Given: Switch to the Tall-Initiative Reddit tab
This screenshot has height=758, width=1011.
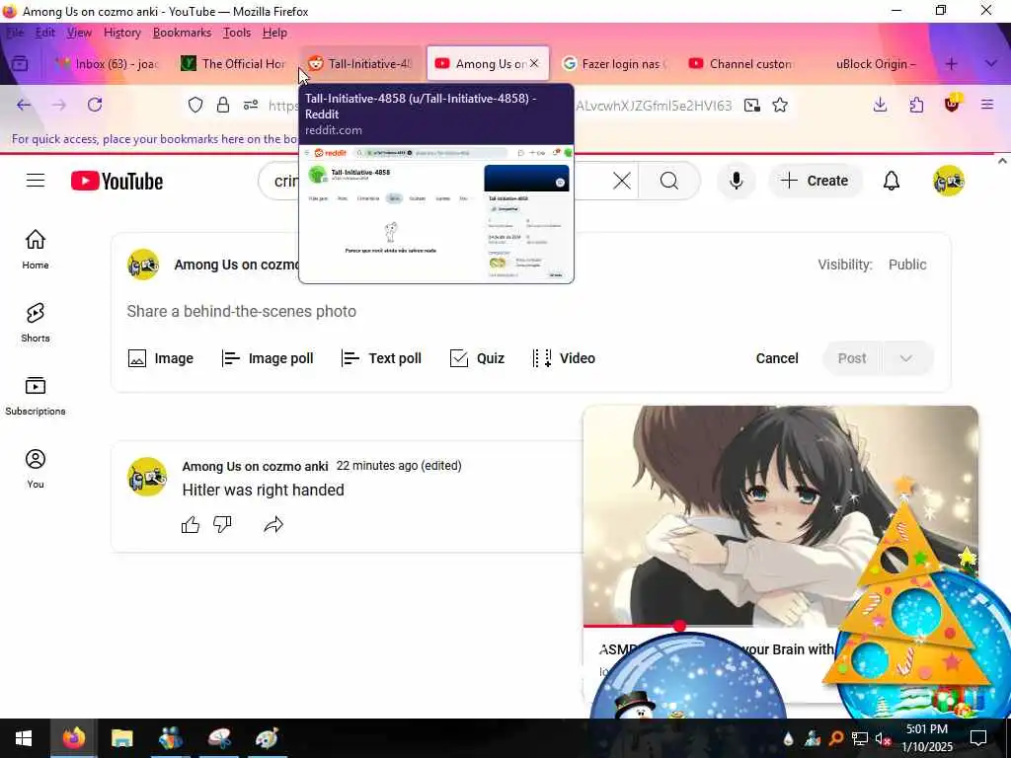Looking at the screenshot, I should tap(360, 64).
